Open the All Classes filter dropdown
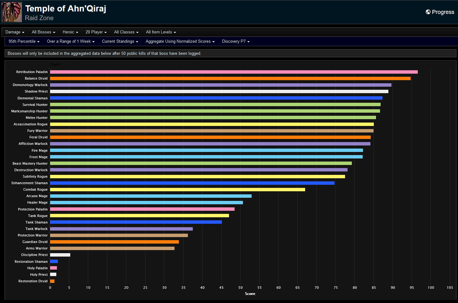The height and width of the screenshot is (303, 458). 126,32
